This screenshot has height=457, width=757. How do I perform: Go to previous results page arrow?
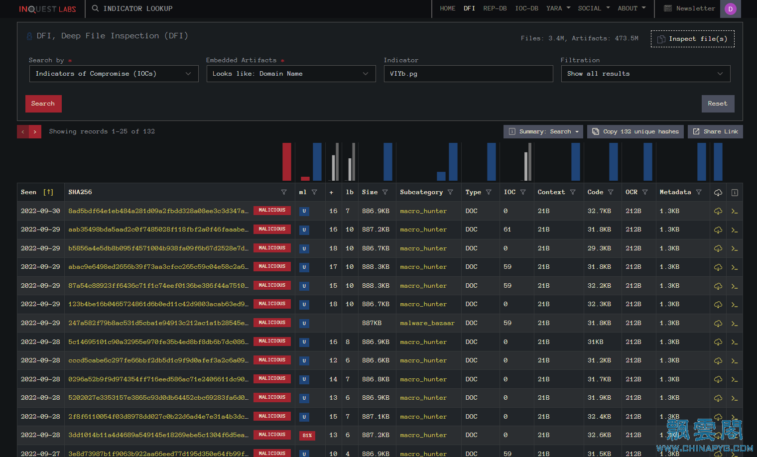pyautogui.click(x=23, y=131)
